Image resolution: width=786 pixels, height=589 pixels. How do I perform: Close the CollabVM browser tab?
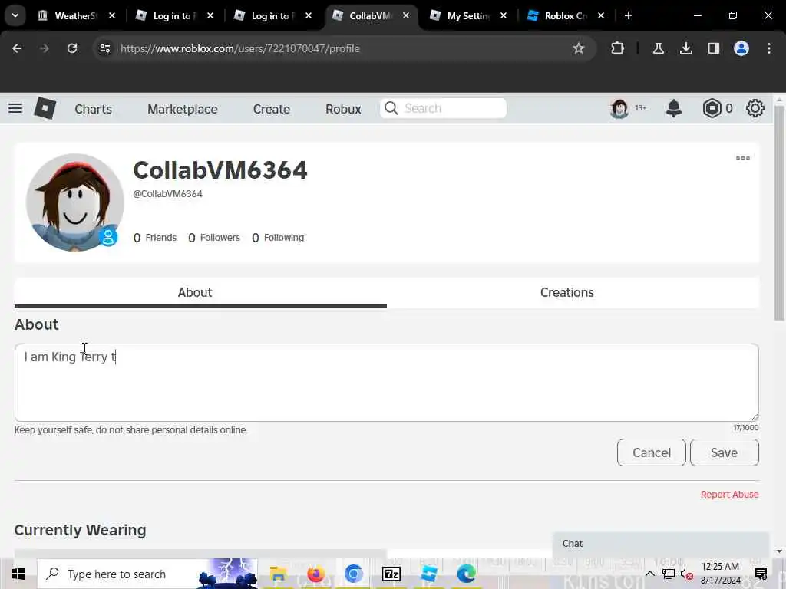[406, 15]
